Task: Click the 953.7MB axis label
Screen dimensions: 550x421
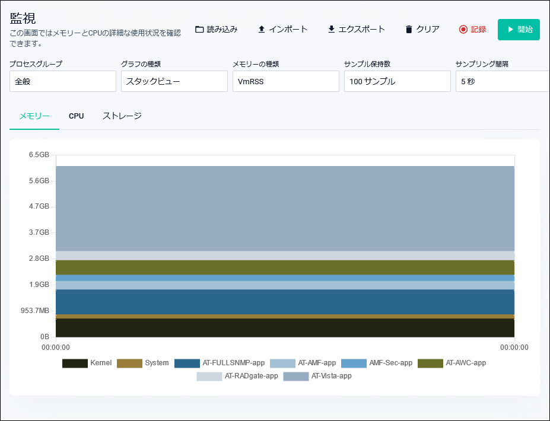Action: 35,311
